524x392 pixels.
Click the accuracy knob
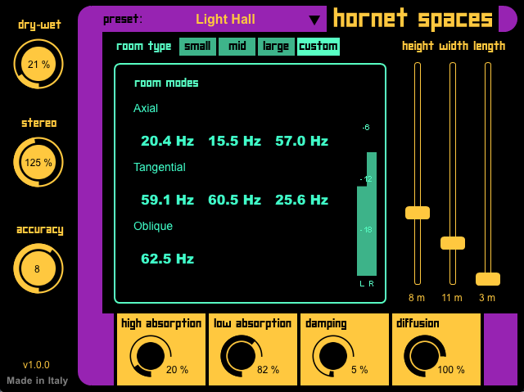pyautogui.click(x=38, y=268)
